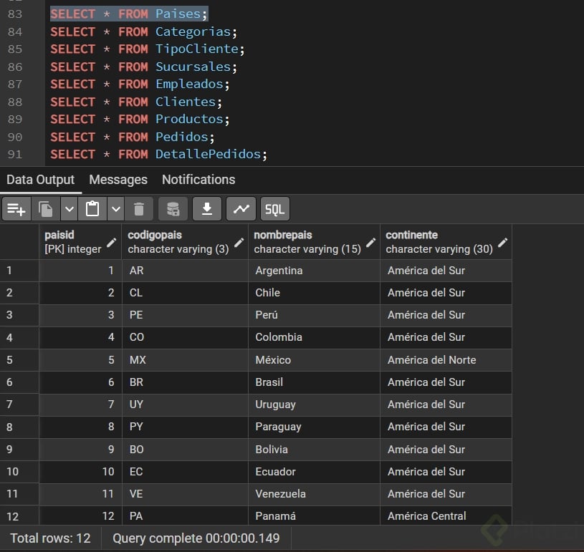Click the 'América del Norte' cell
The image size is (584, 552).
[446, 360]
